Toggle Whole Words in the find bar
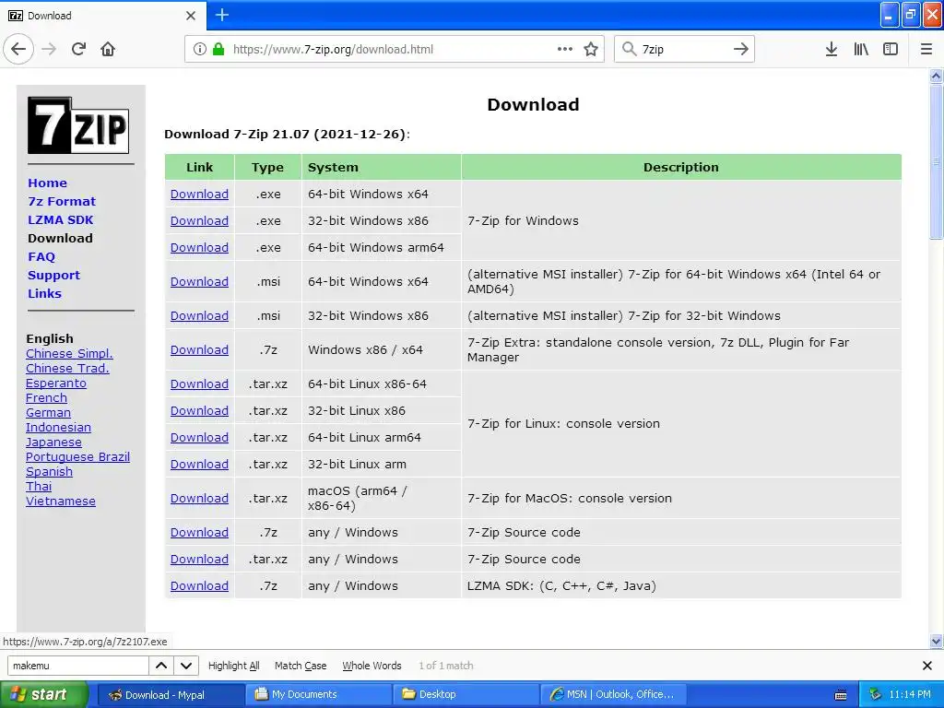Viewport: 944px width, 708px height. tap(372, 666)
